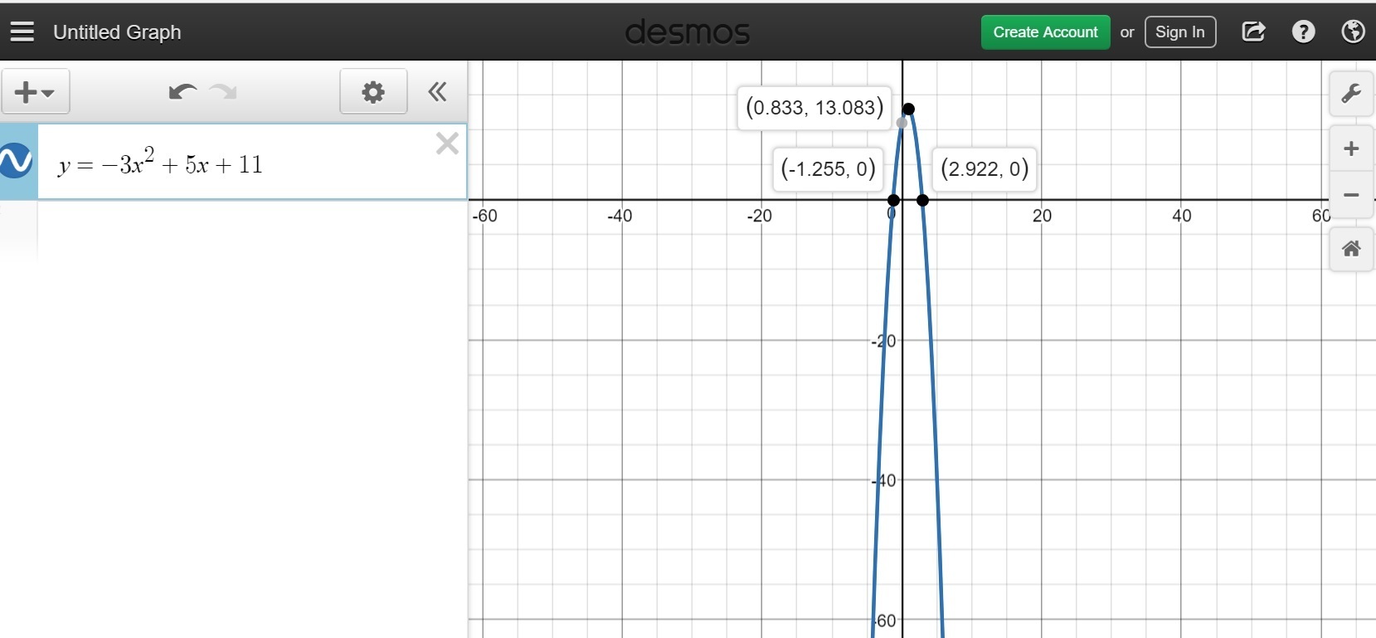Open Graph Settings wrench

pos(1351,93)
